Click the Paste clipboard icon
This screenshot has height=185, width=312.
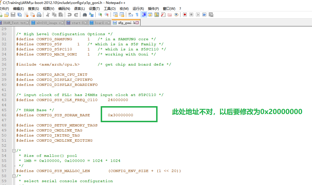pyautogui.click(x=61, y=15)
